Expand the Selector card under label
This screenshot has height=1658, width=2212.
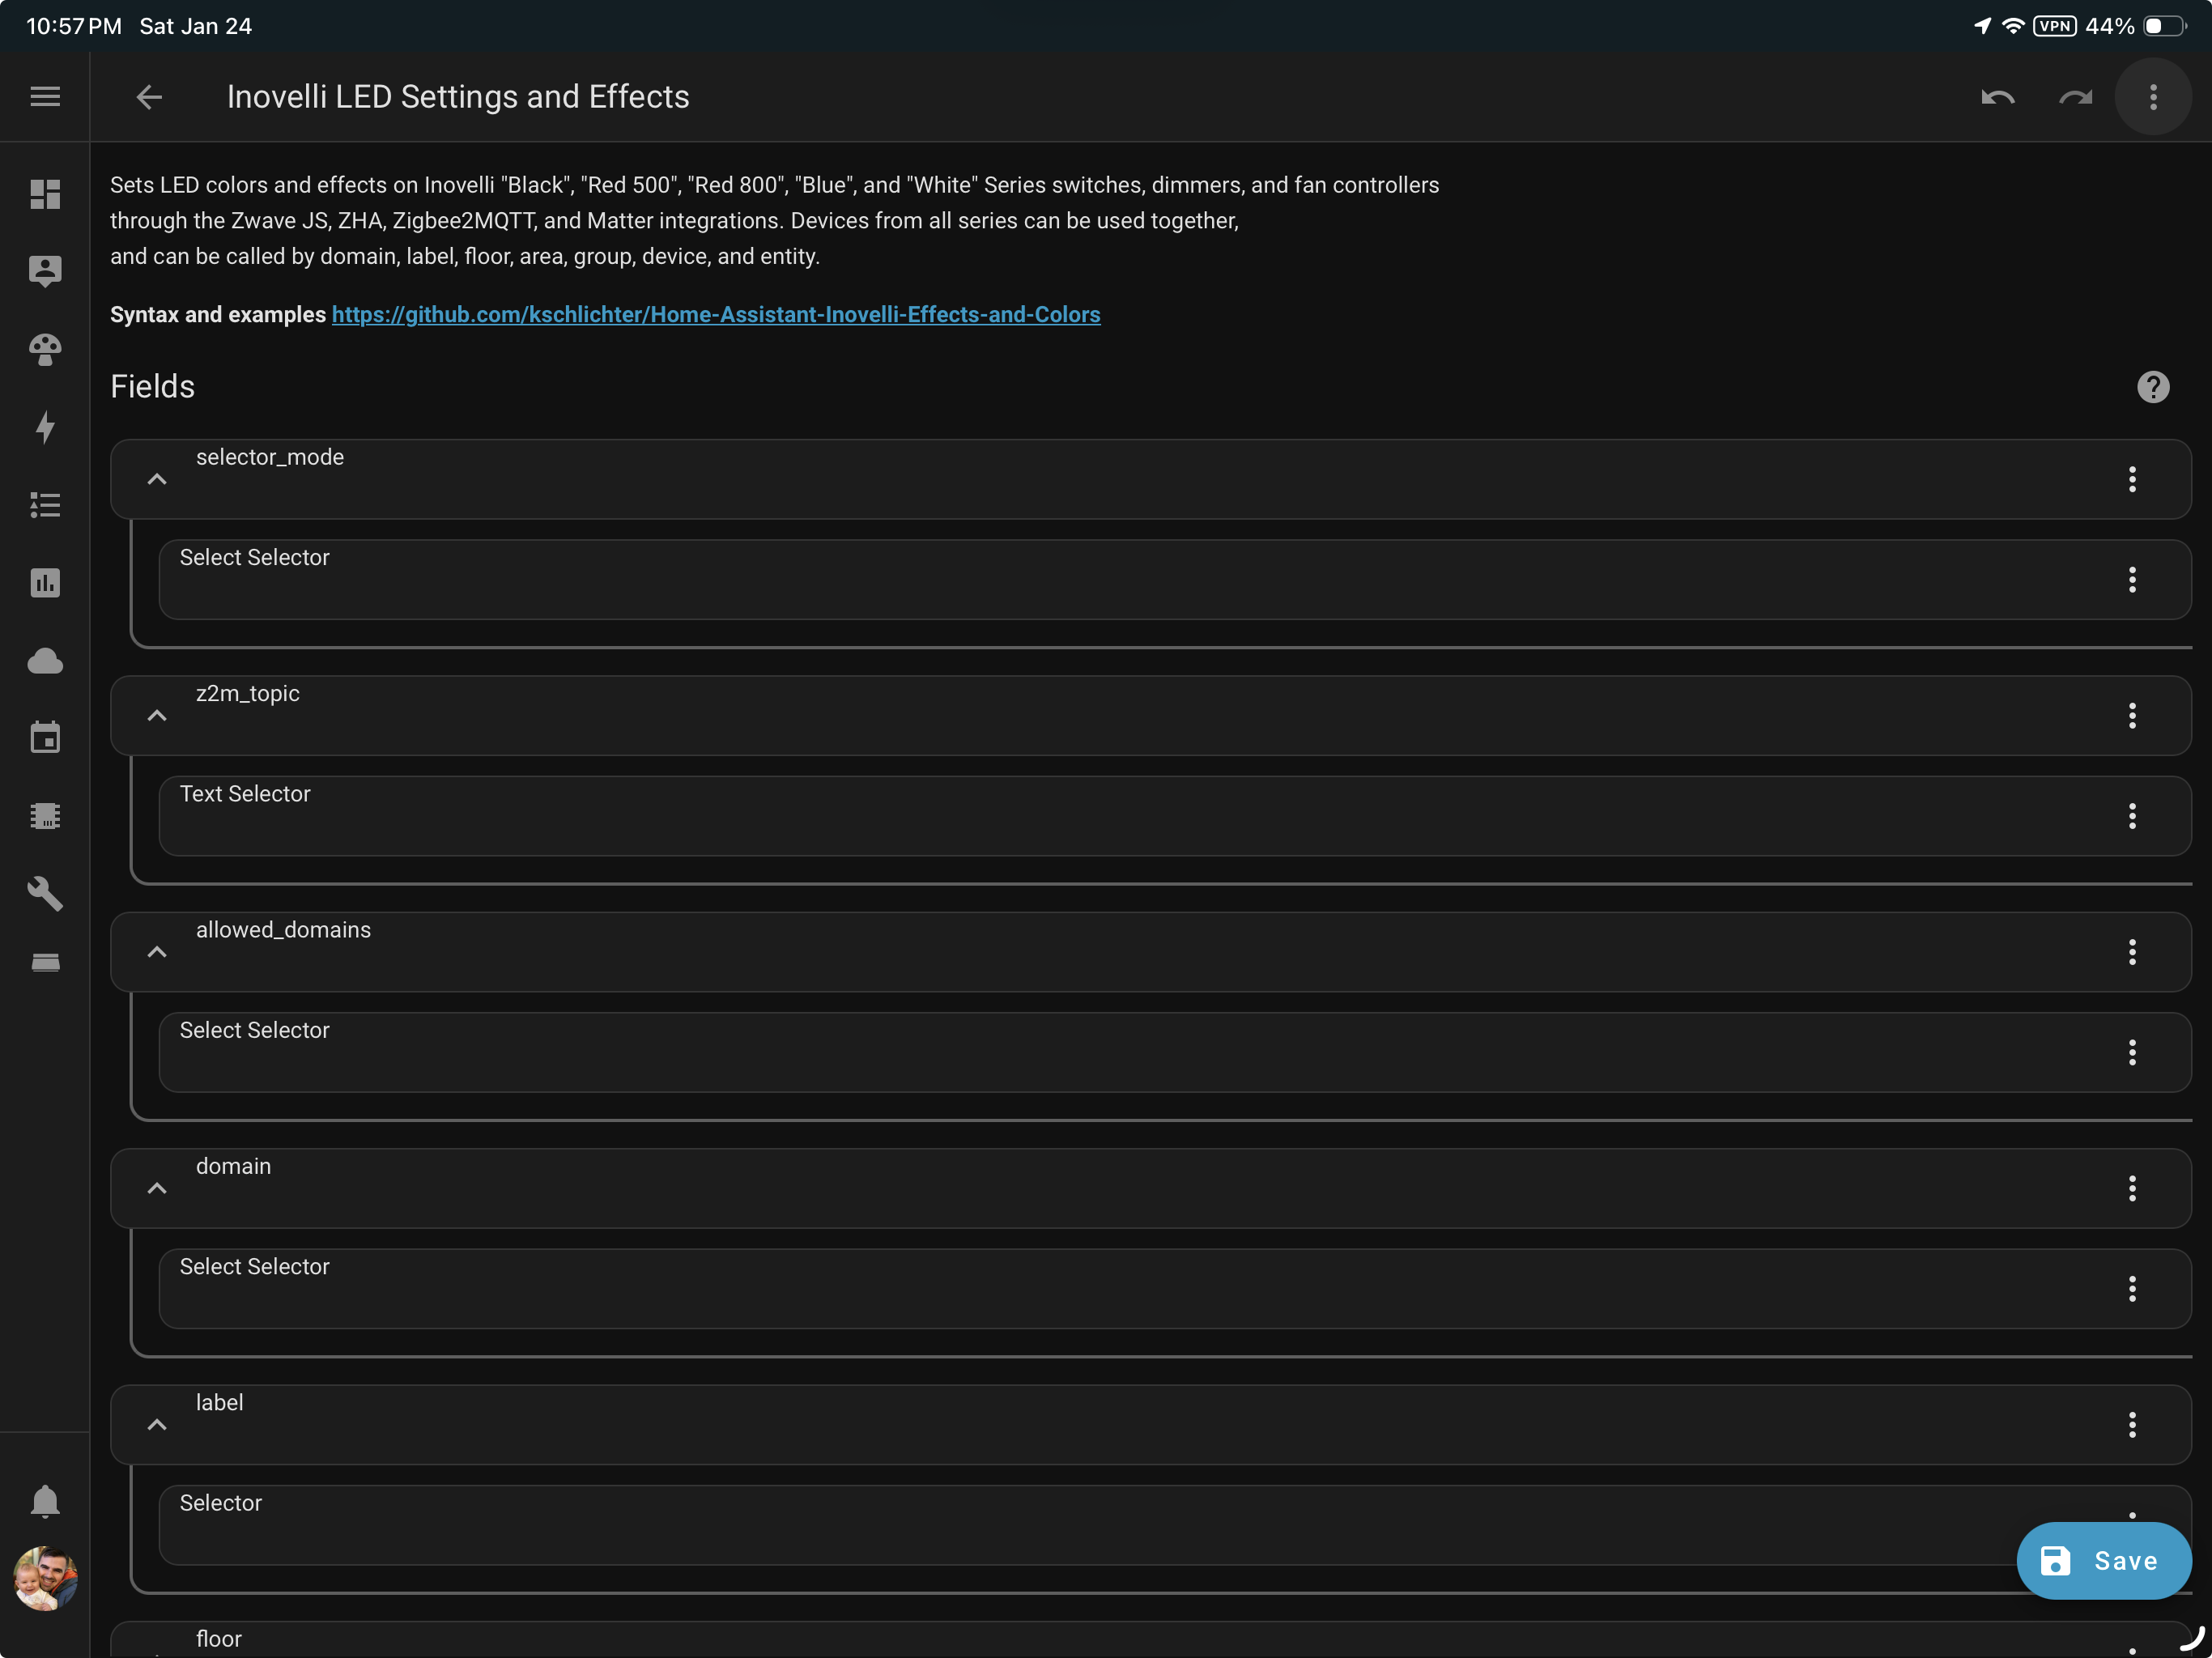(x=1174, y=1525)
